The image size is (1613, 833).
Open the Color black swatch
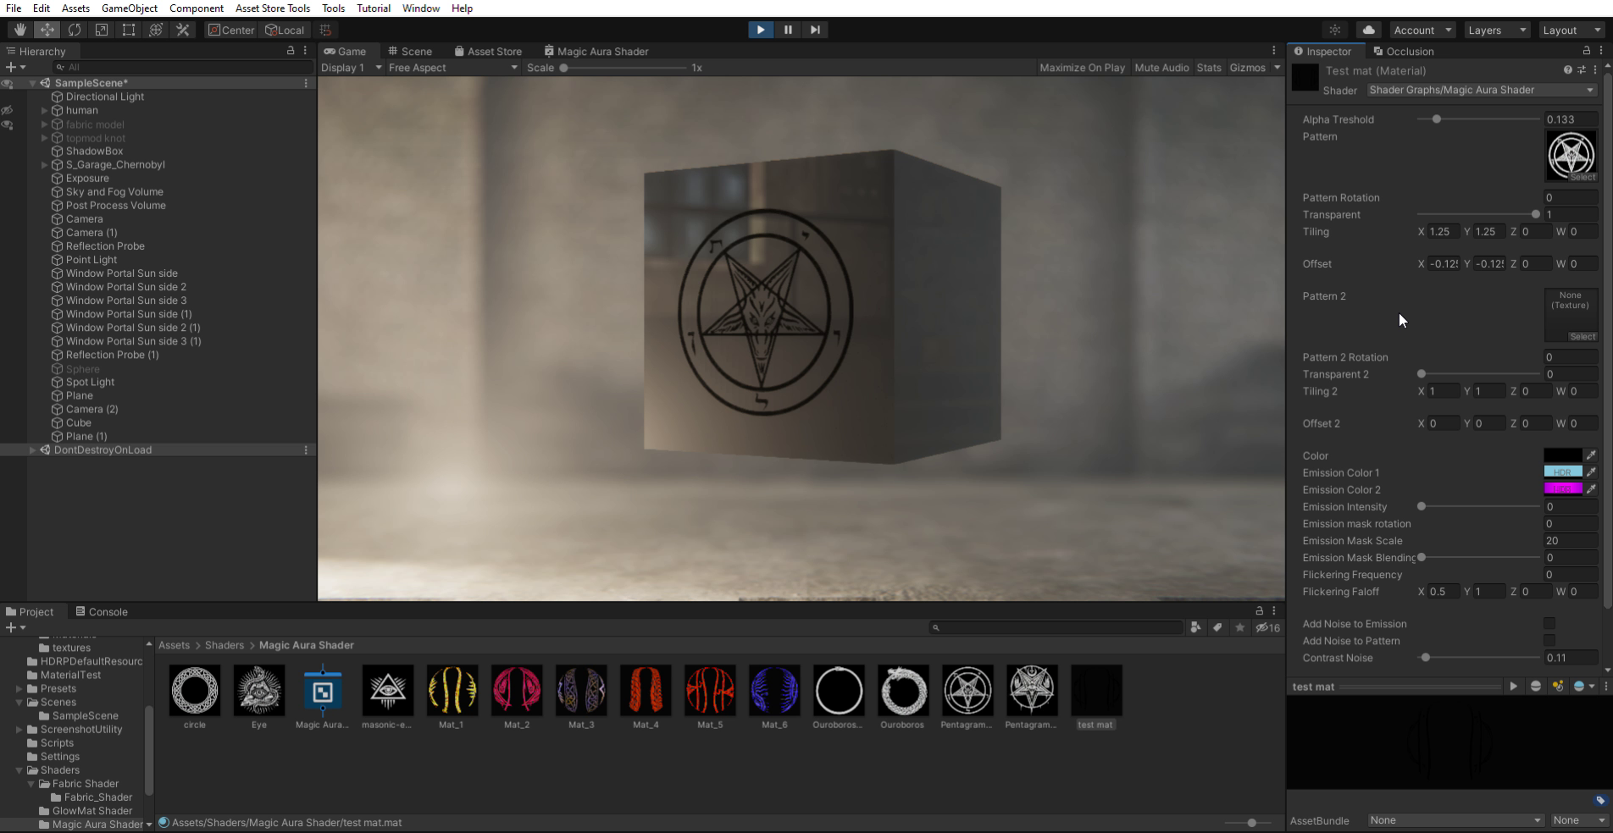click(1563, 455)
